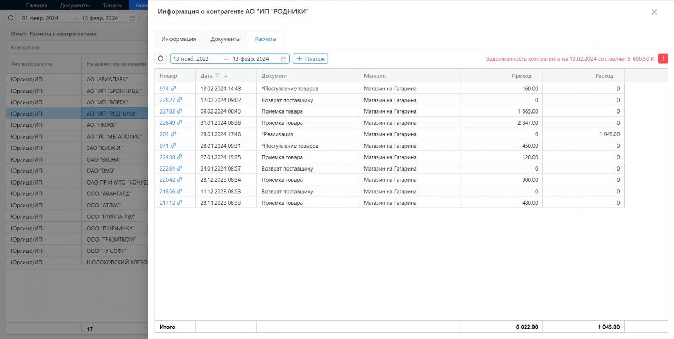Screen dimensions: 674x339
Task: Click the red debt warning icon
Action: pyautogui.click(x=663, y=59)
